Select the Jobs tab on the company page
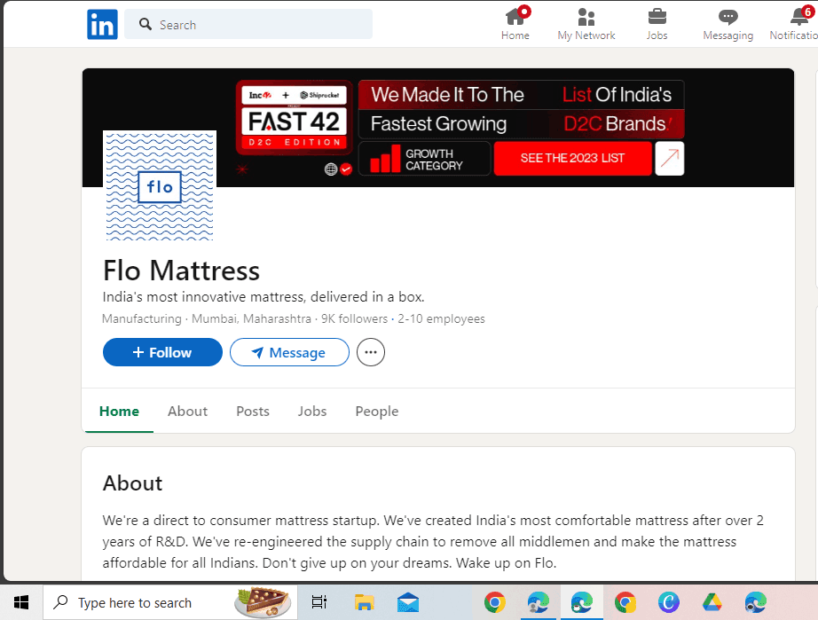818x620 pixels. click(x=312, y=411)
